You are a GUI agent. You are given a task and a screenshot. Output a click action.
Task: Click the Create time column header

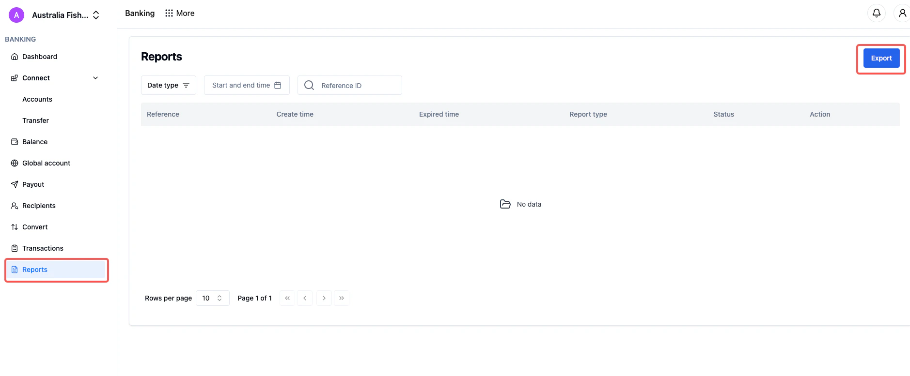click(x=295, y=114)
